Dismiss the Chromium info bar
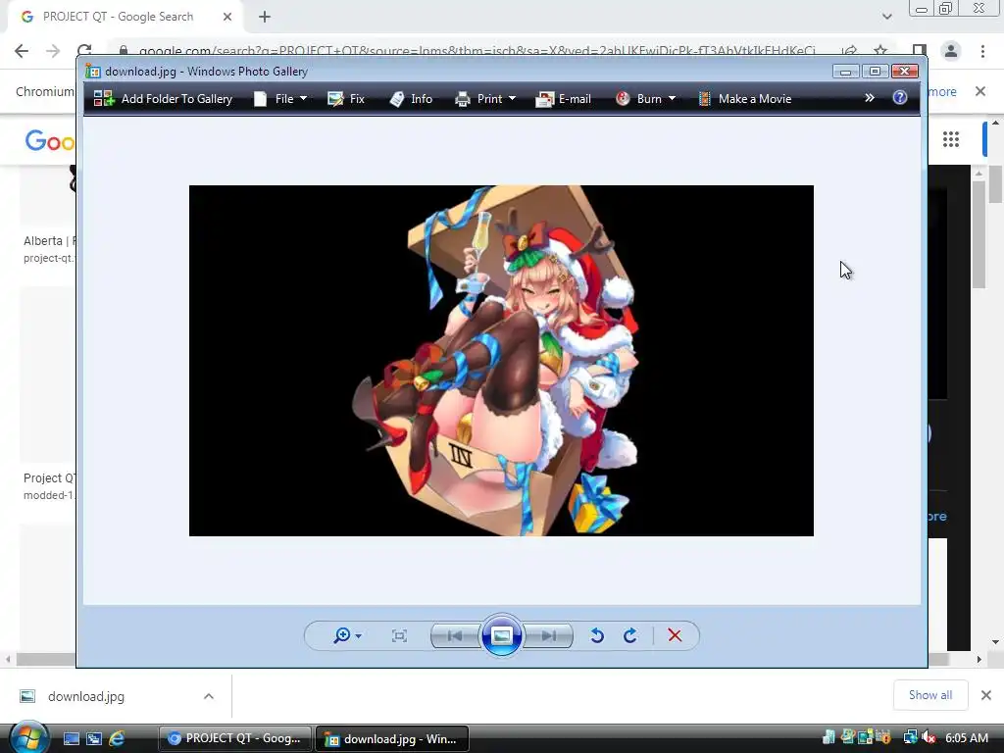The width and height of the screenshot is (1004, 753). point(980,91)
